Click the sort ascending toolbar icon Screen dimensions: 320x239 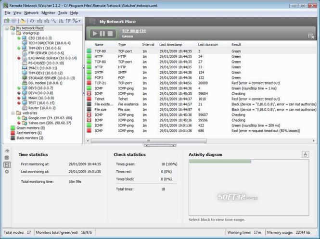click(x=61, y=21)
